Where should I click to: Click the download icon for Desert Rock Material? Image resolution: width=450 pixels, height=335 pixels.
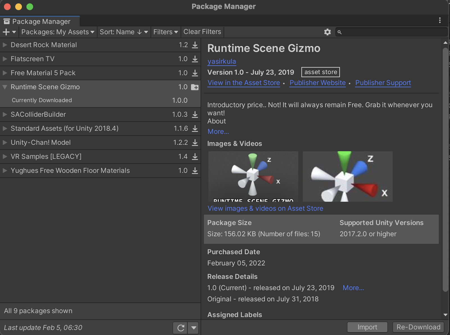(x=195, y=45)
